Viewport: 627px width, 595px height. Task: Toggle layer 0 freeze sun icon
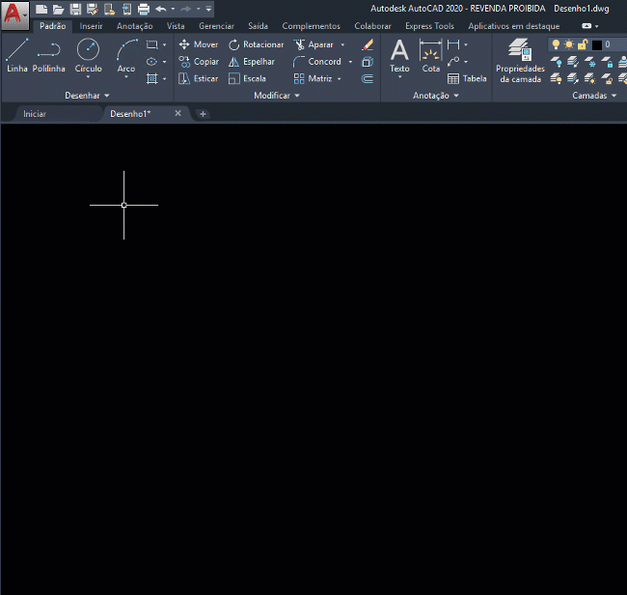pos(568,44)
